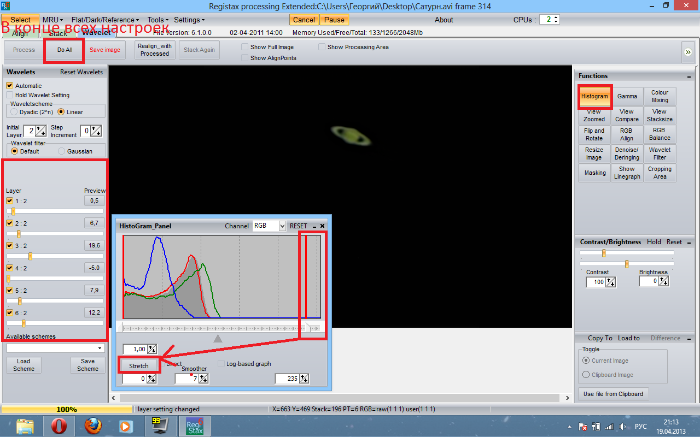Open Masking function
The image size is (700, 437).
click(594, 173)
